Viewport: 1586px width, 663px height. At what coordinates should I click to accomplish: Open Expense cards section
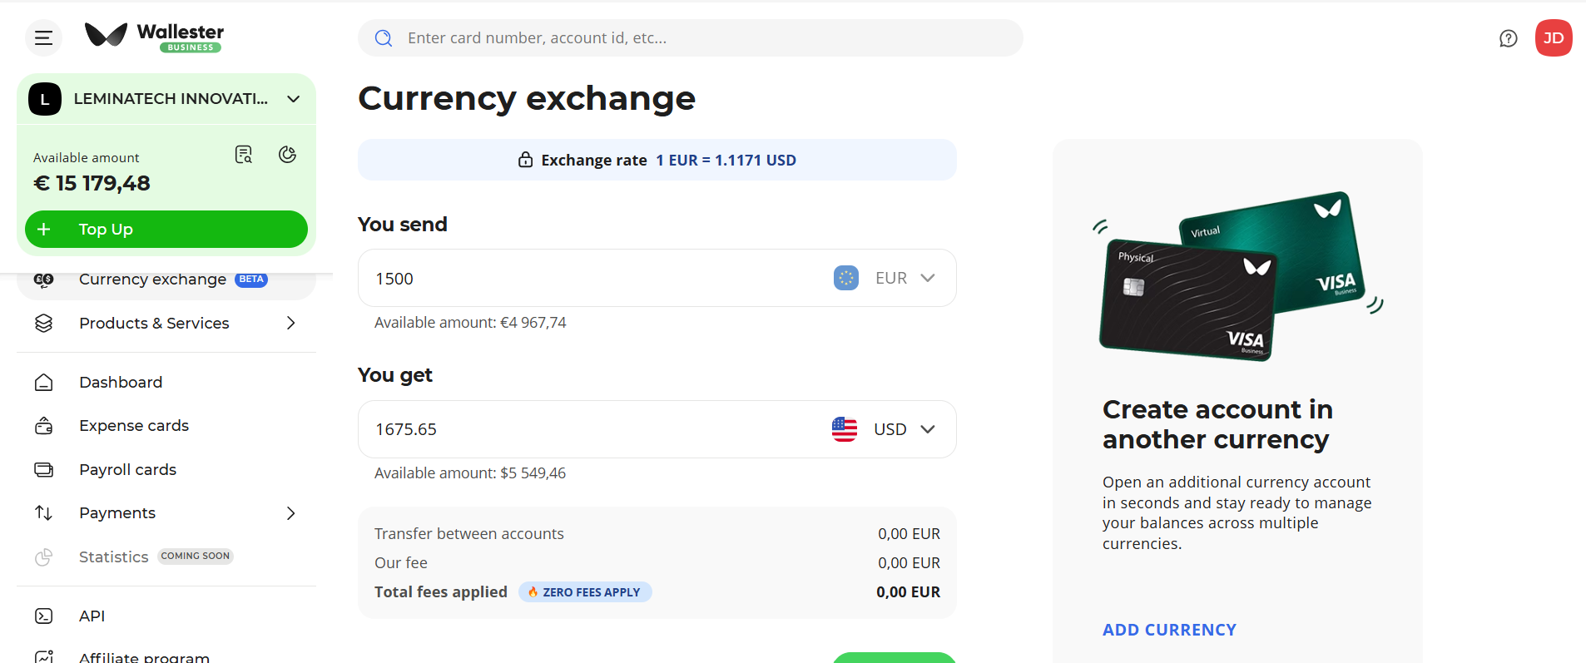[134, 426]
